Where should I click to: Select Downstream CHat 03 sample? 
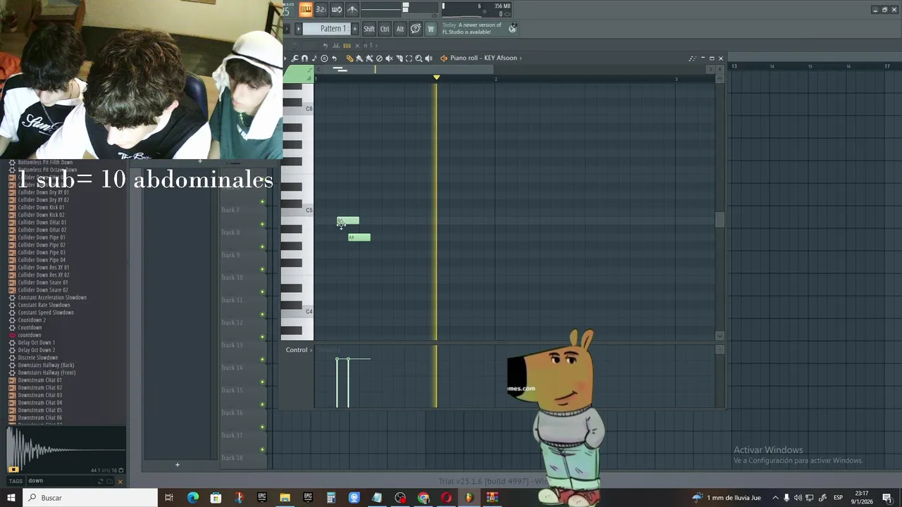coord(39,395)
